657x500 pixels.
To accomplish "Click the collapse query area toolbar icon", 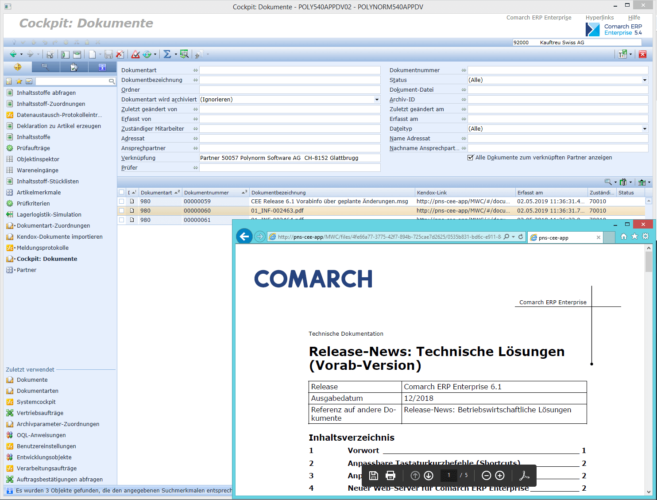I will pos(77,54).
